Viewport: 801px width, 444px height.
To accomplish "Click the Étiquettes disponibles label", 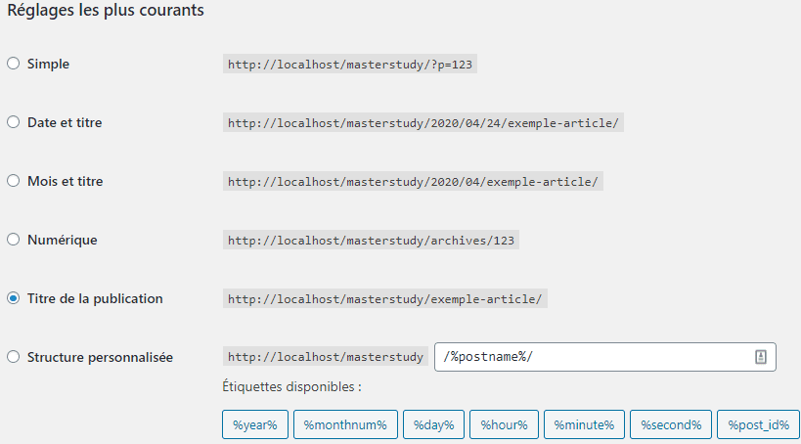I will click(x=291, y=386).
